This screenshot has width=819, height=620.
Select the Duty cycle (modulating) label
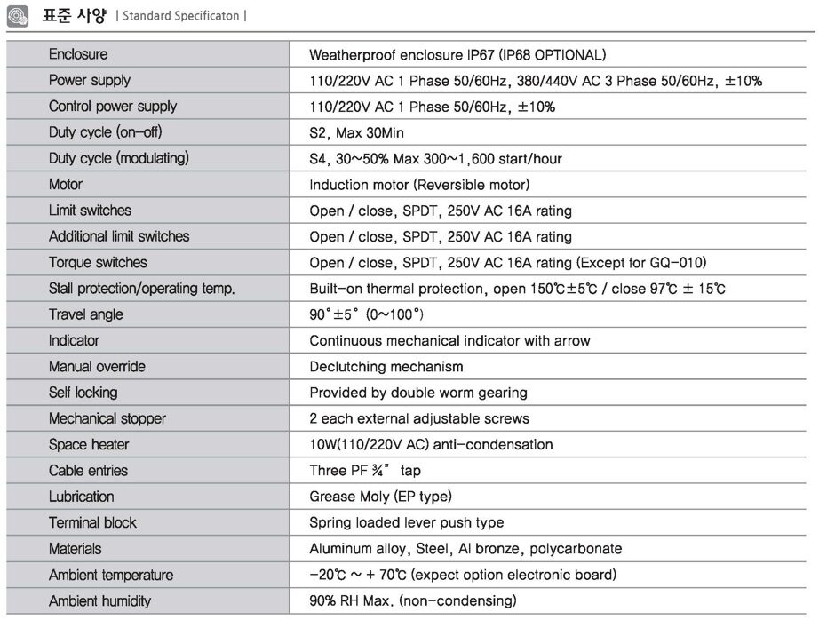click(119, 159)
